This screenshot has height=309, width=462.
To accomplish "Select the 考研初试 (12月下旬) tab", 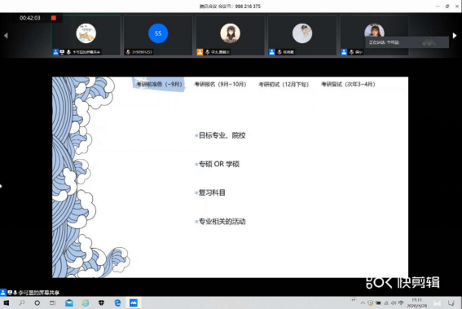I will [284, 84].
